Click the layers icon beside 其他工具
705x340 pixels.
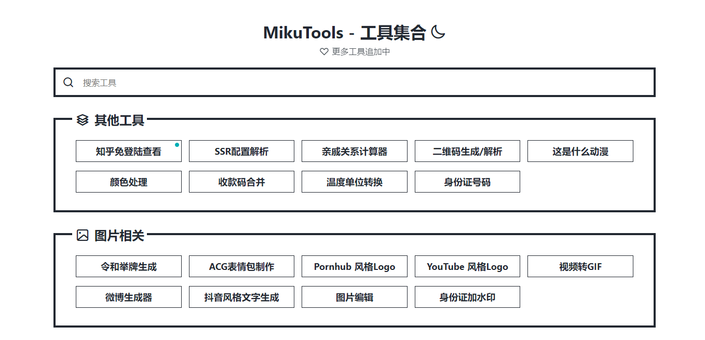tap(83, 120)
